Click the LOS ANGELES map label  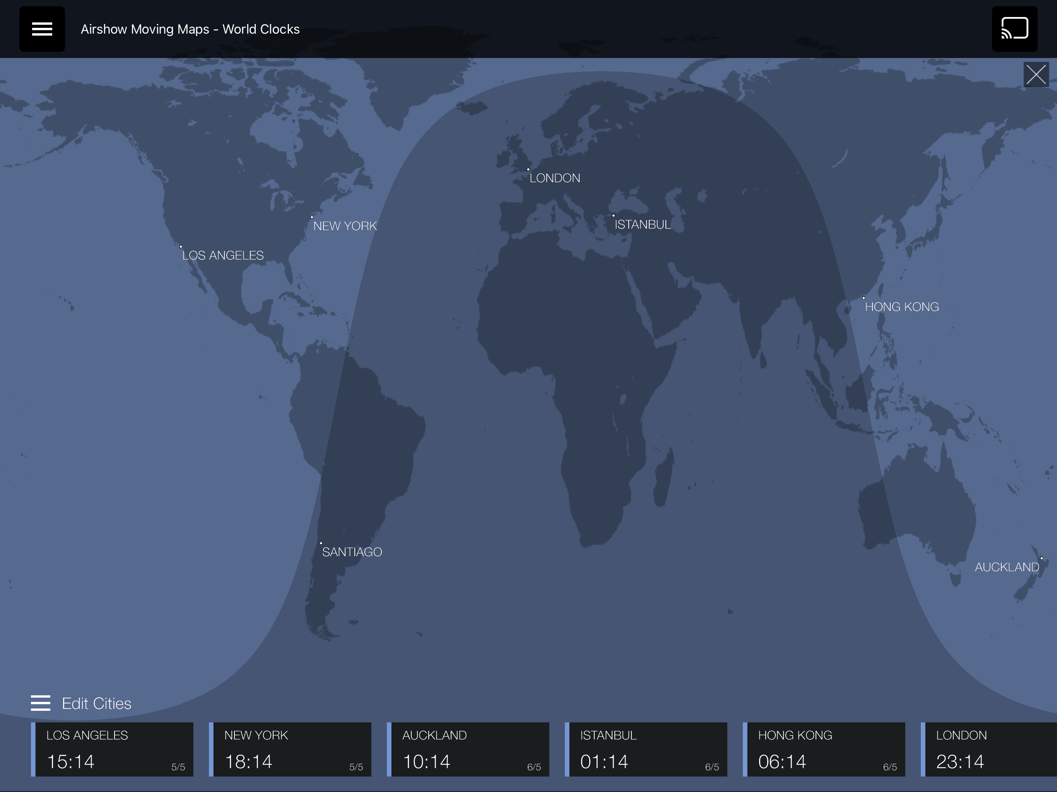click(x=223, y=256)
